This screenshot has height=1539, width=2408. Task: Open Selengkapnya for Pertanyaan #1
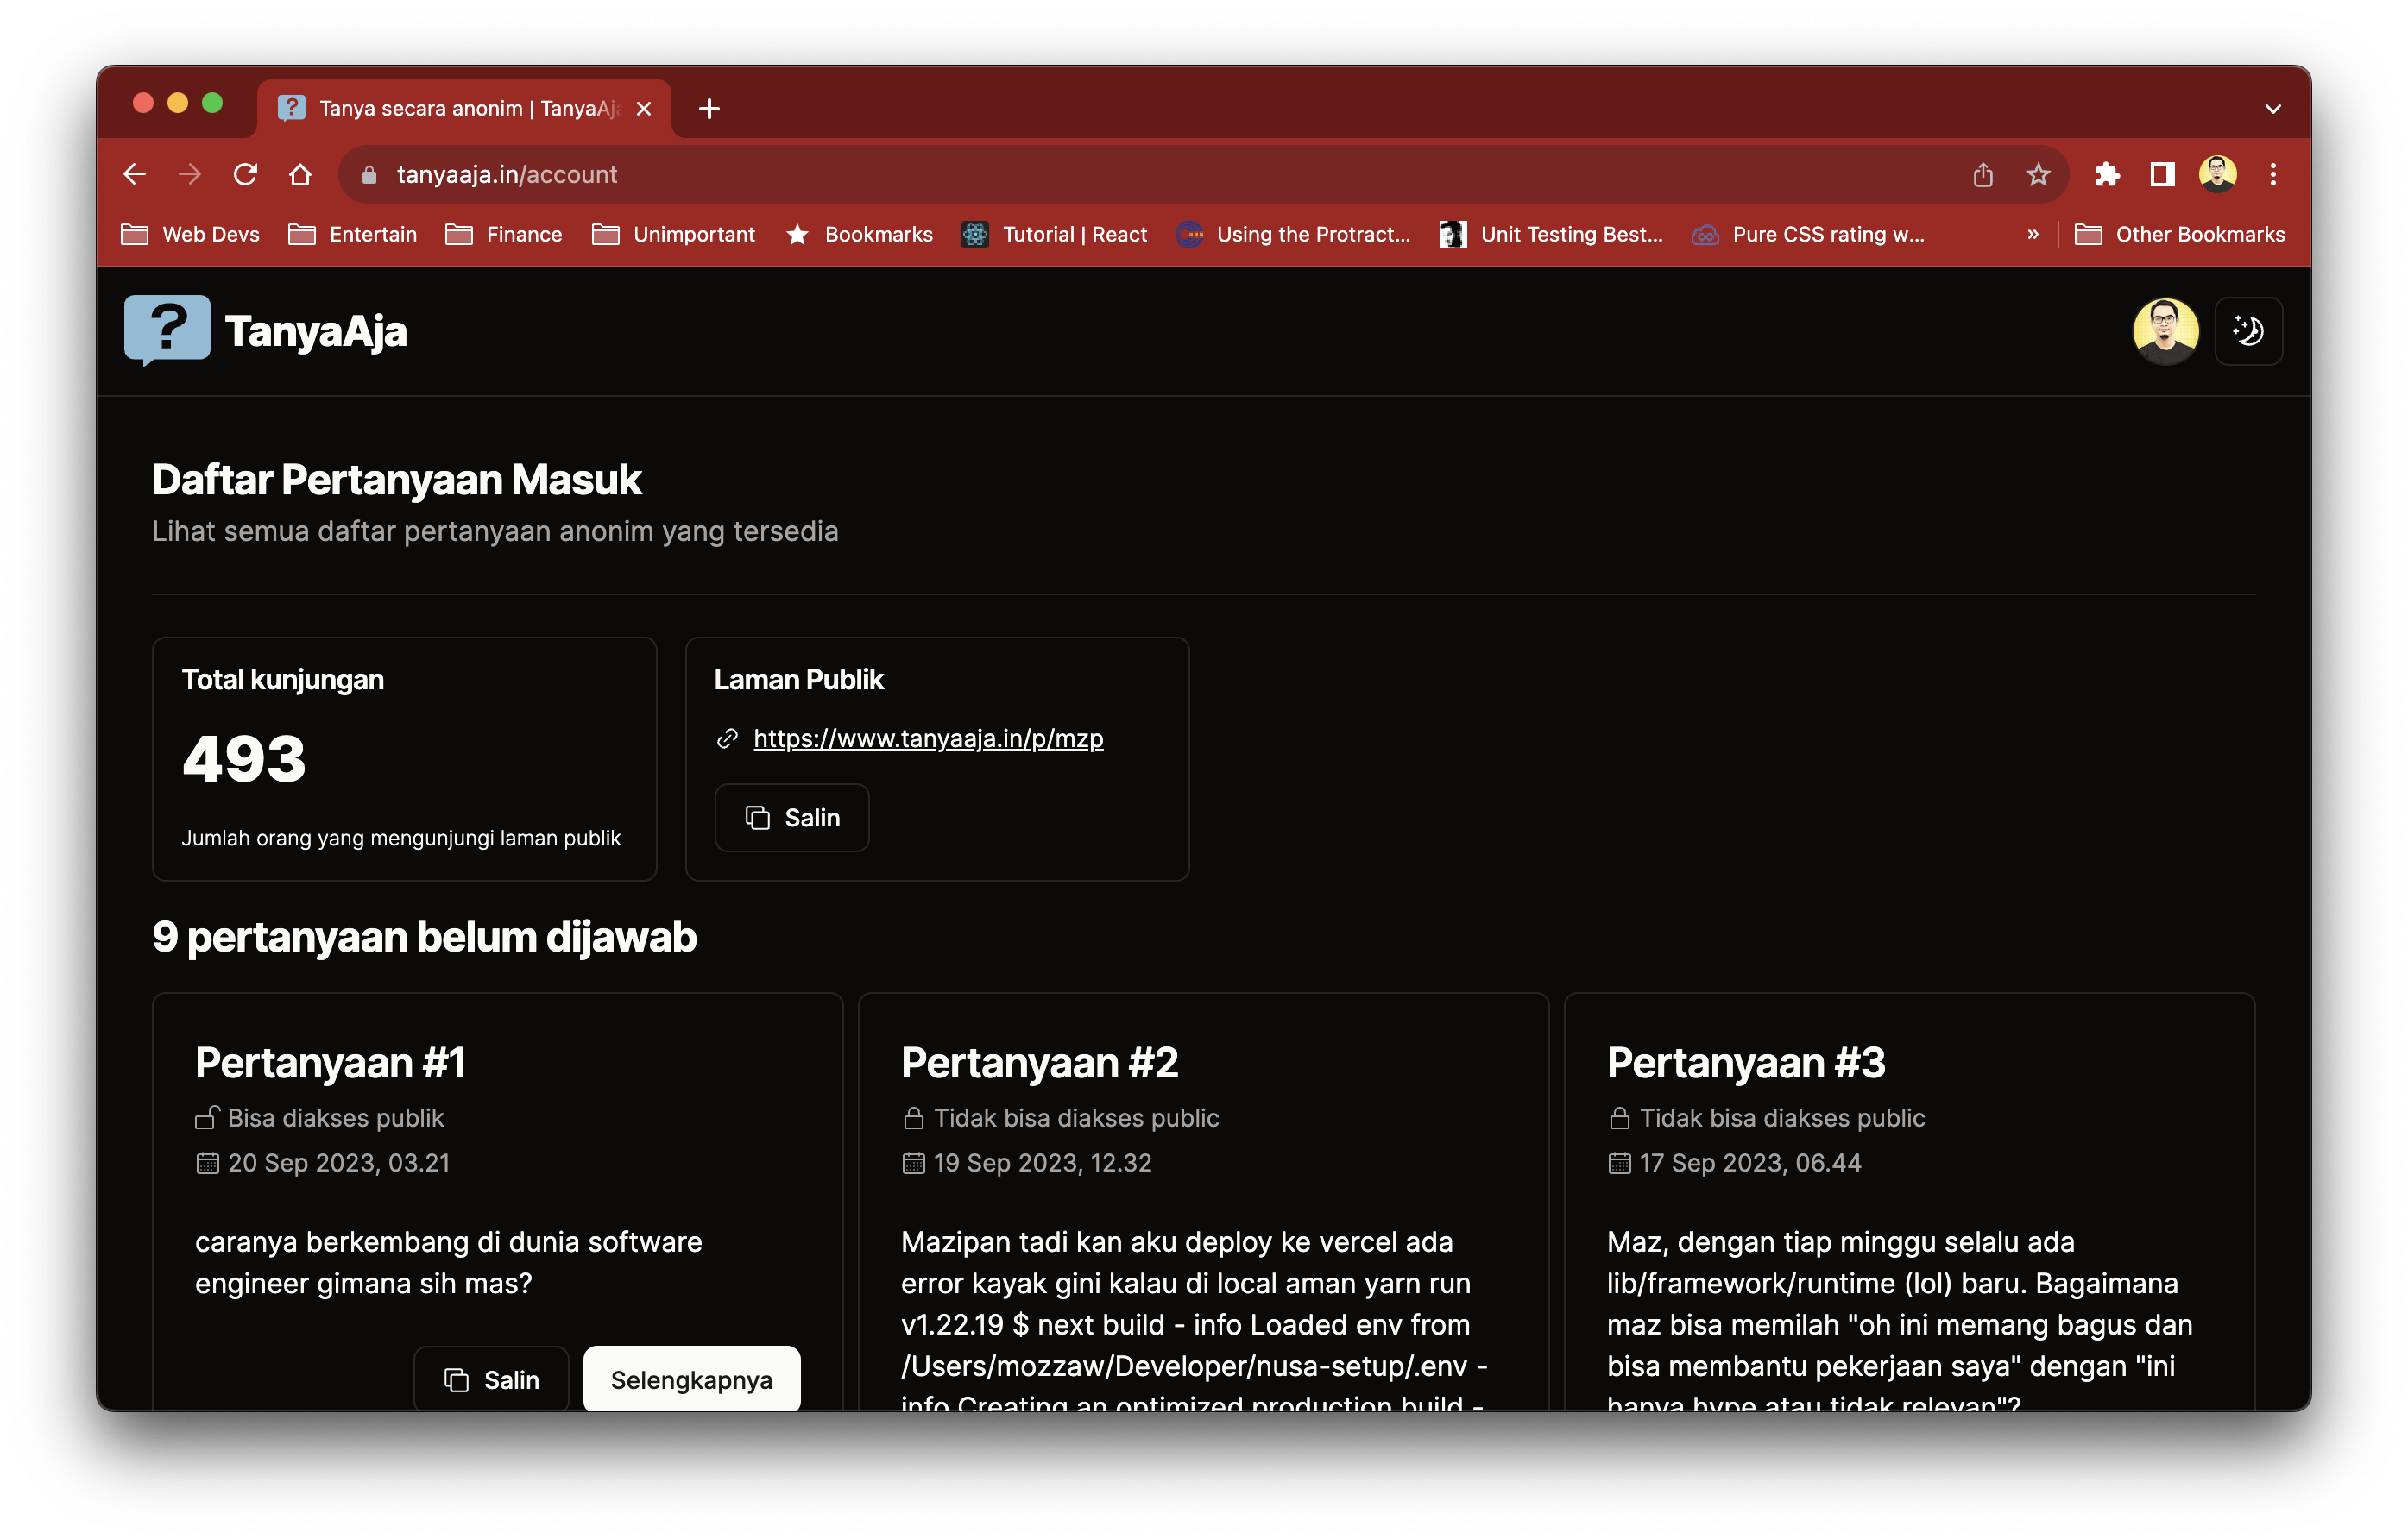point(692,1379)
